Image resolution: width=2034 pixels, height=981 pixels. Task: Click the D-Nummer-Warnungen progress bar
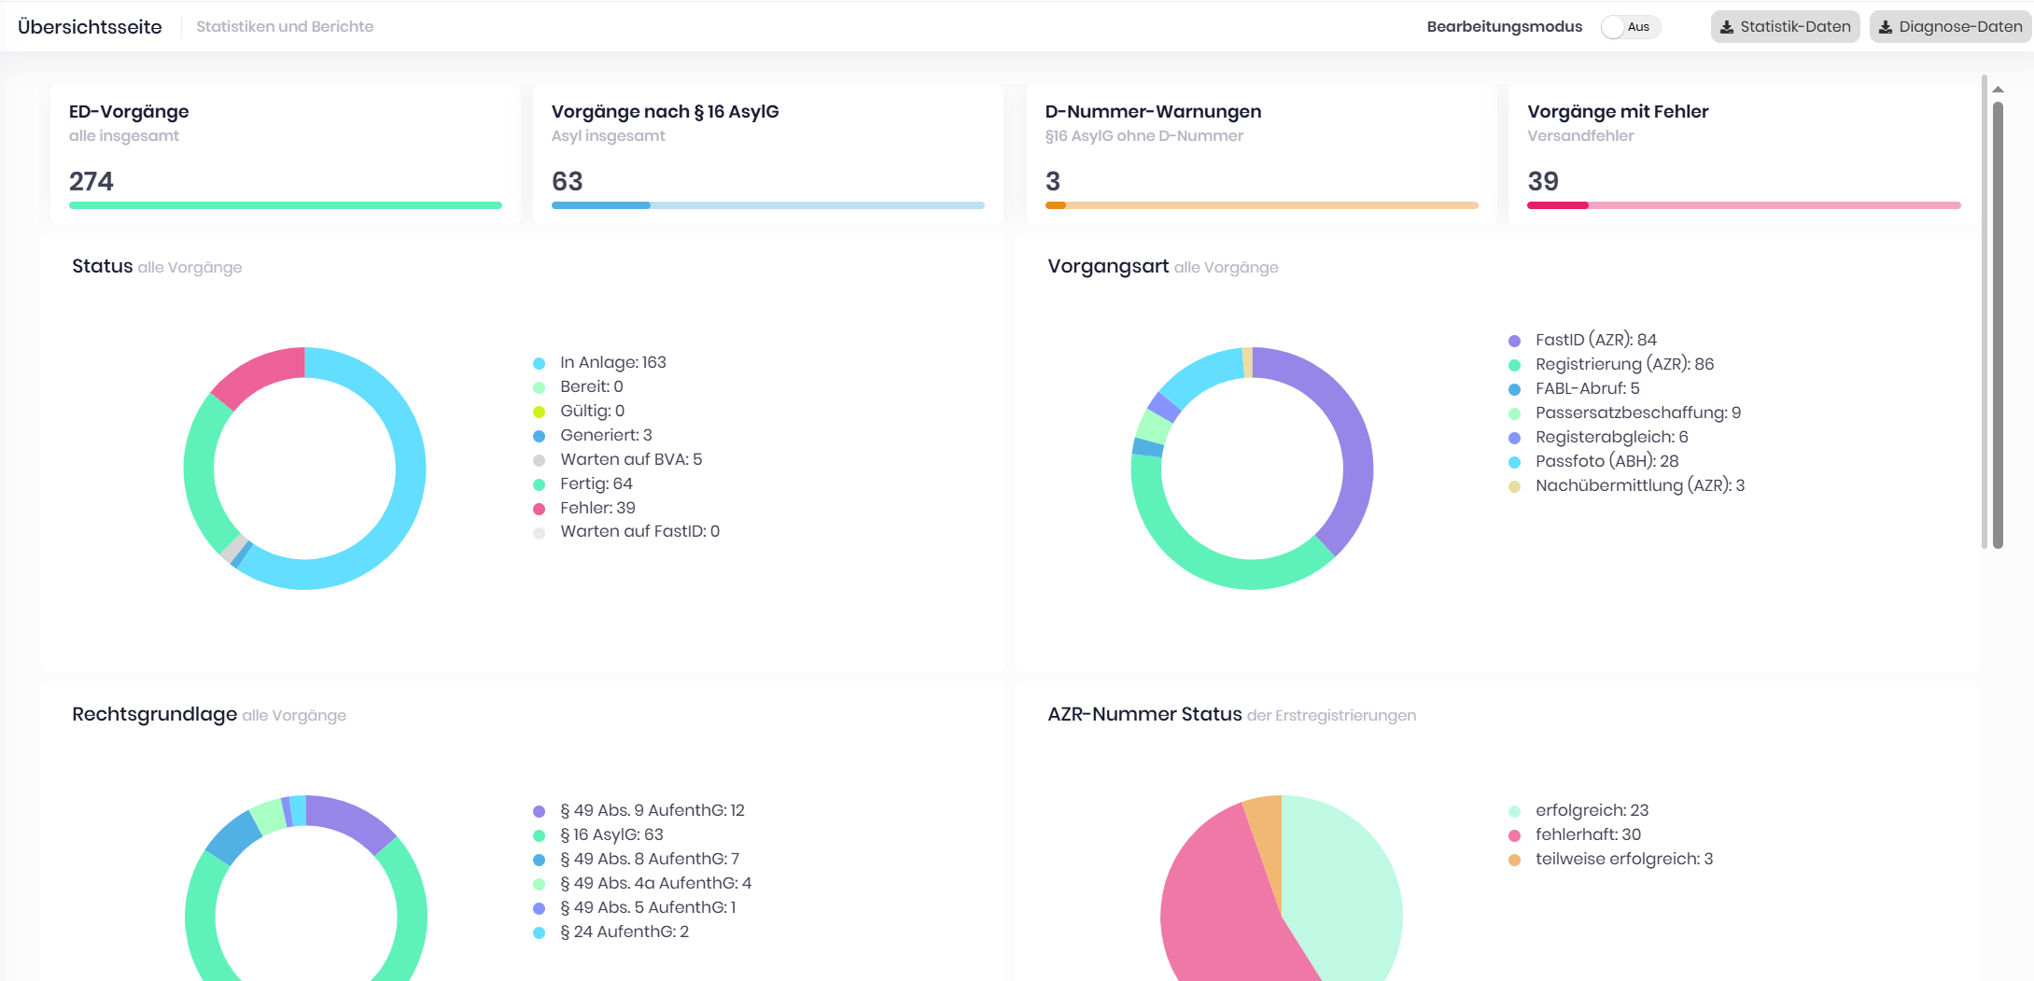pos(1261,205)
